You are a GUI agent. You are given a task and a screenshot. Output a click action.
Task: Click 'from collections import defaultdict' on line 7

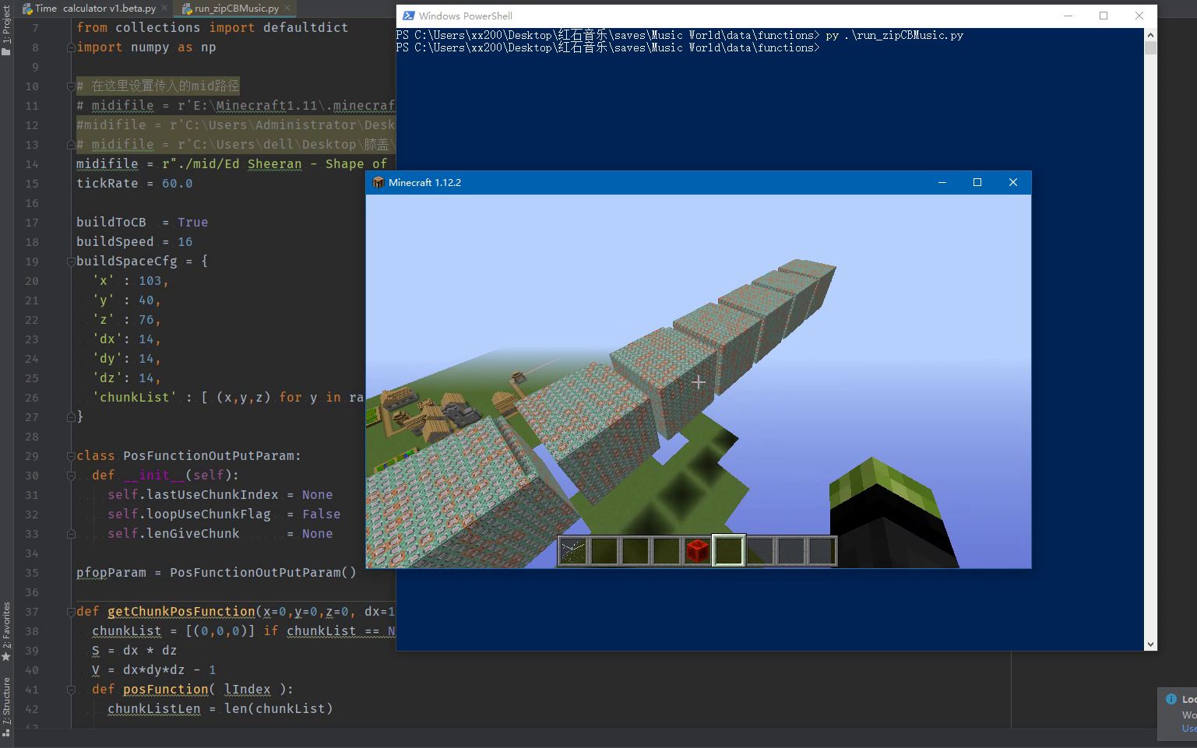coord(212,27)
